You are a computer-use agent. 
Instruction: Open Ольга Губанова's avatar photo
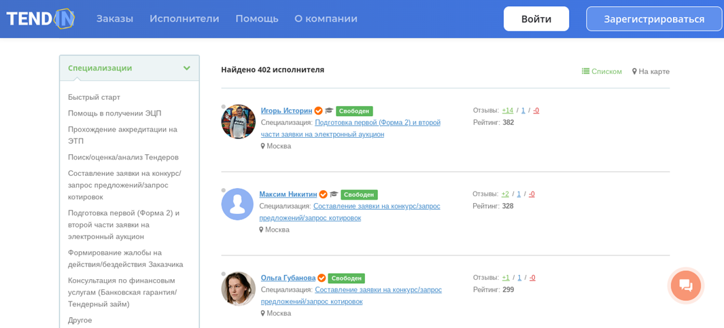point(238,289)
